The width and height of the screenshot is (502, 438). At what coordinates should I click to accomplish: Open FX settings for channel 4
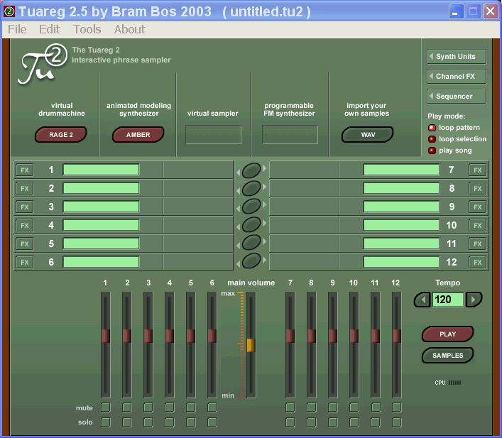point(25,226)
